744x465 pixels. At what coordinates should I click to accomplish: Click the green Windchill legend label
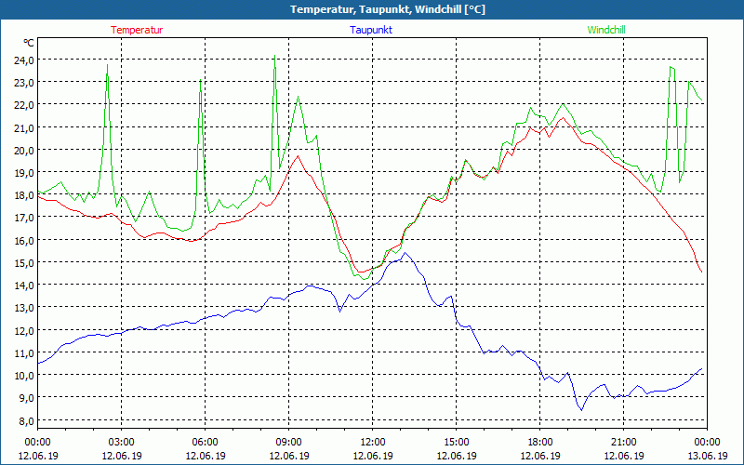pos(606,30)
